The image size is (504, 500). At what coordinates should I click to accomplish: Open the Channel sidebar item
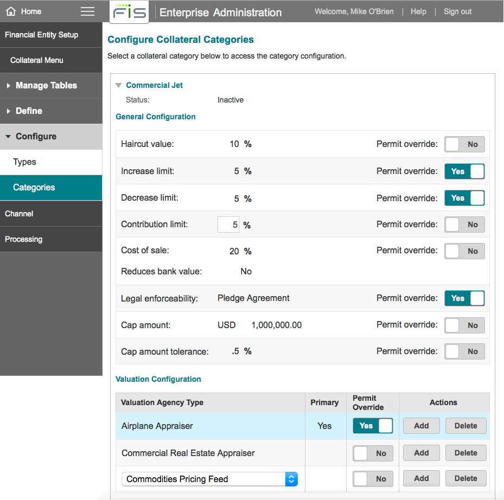[20, 214]
